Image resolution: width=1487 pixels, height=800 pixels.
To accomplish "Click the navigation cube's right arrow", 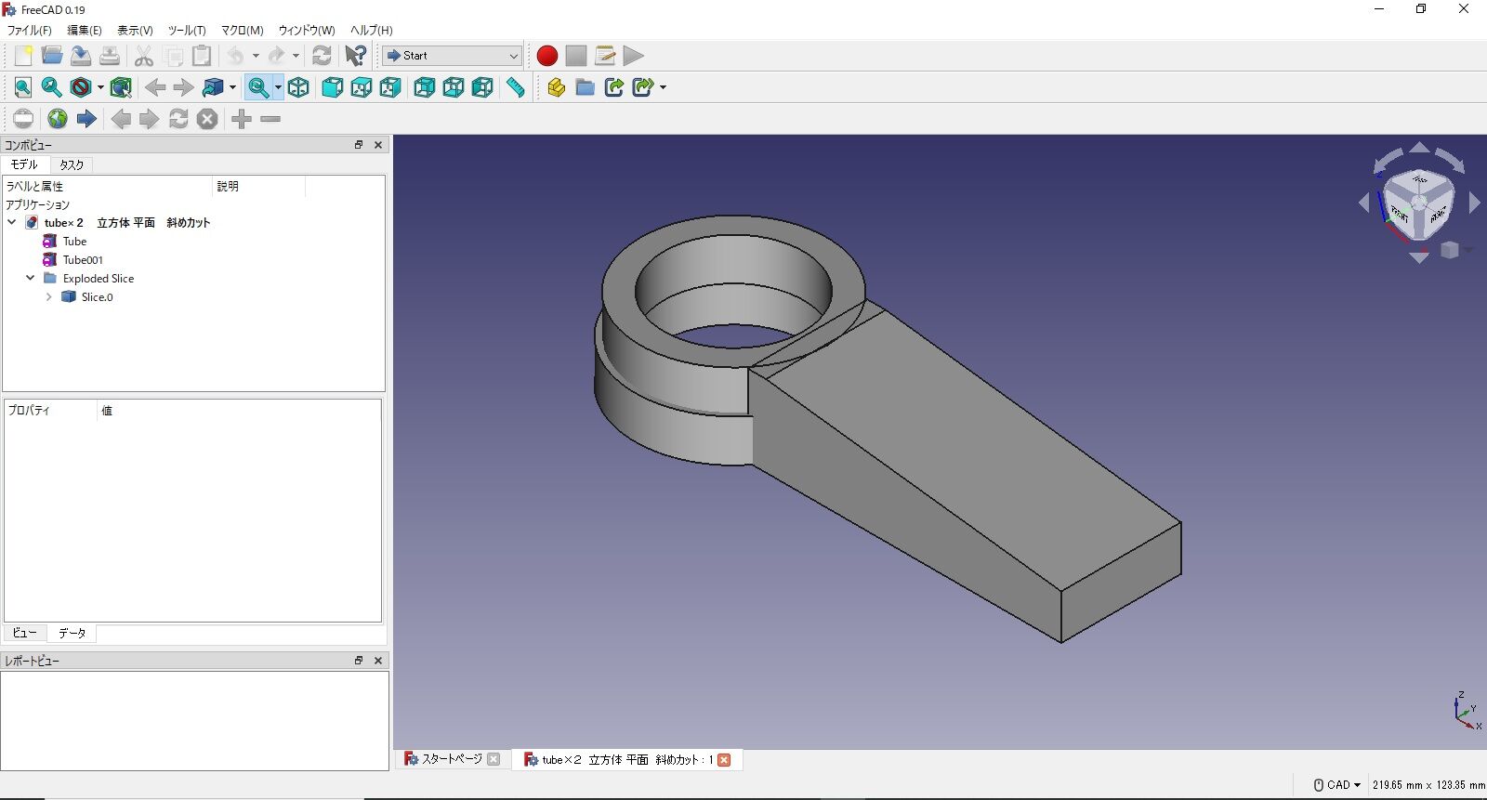I will (x=1474, y=203).
